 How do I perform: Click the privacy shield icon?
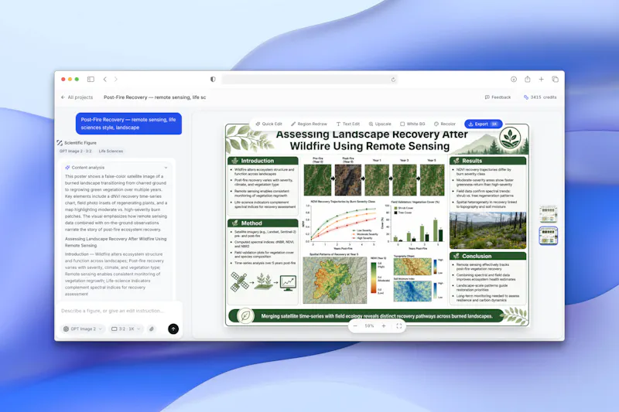(x=214, y=80)
